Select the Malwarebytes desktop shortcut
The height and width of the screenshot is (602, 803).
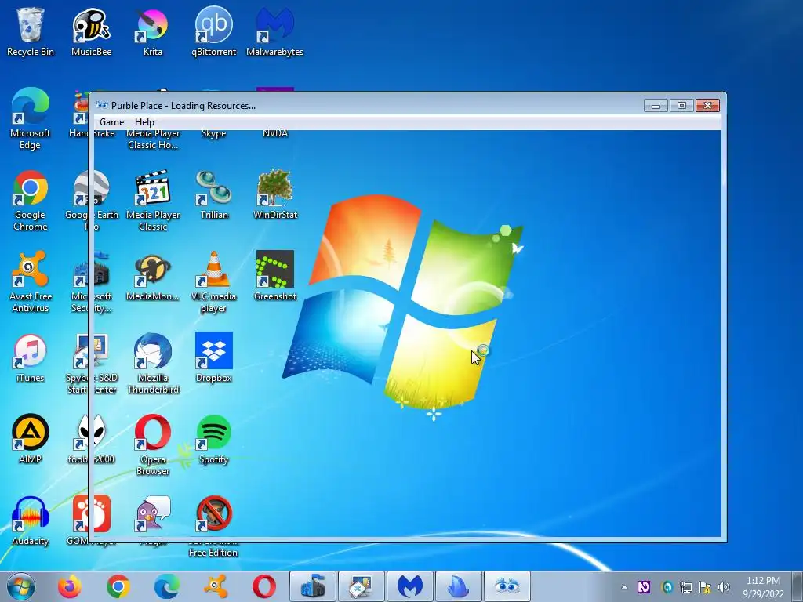pyautogui.click(x=275, y=31)
